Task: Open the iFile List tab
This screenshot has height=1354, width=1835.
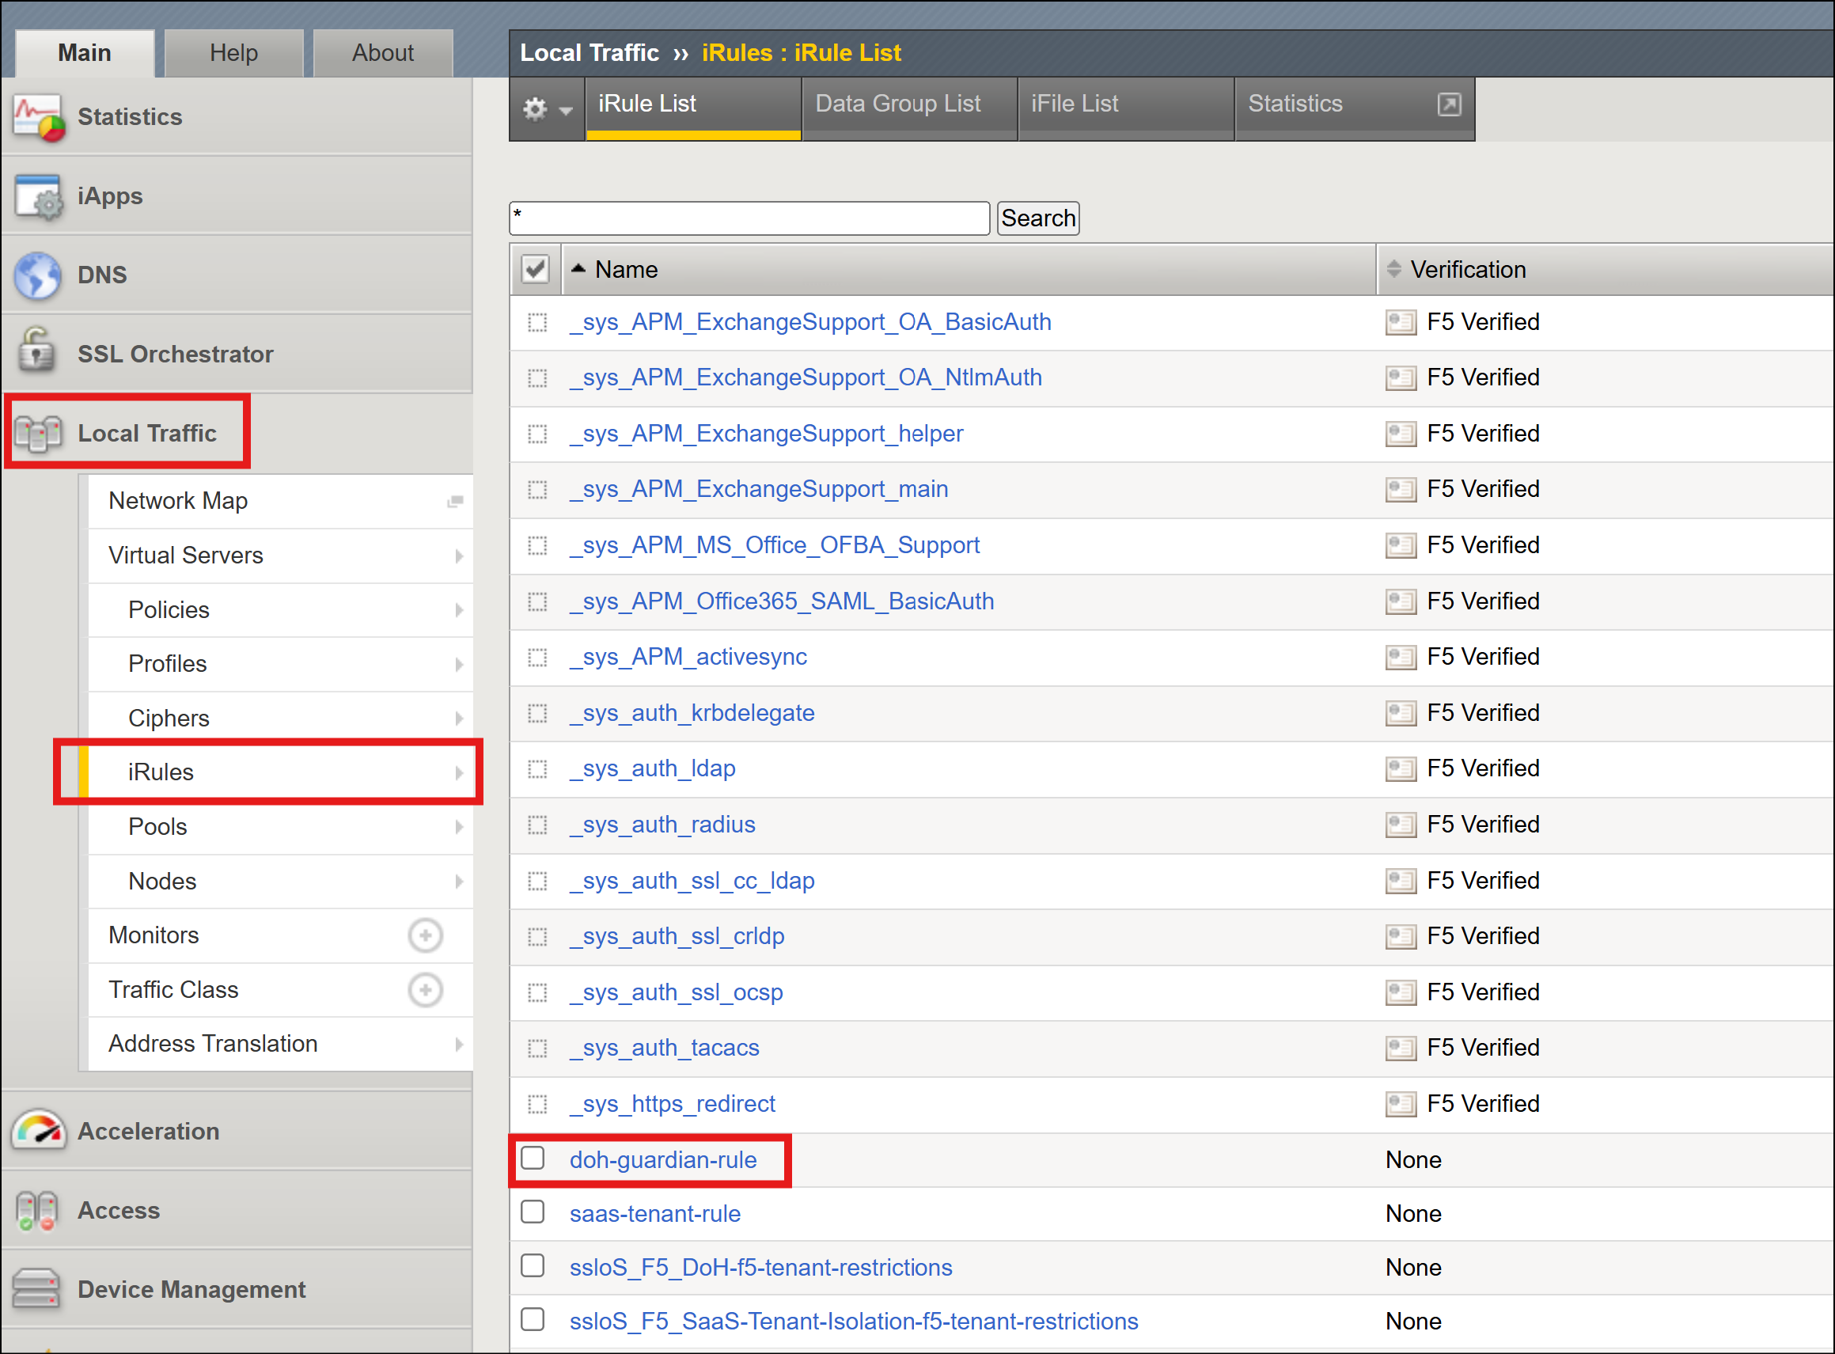Action: click(x=1125, y=108)
